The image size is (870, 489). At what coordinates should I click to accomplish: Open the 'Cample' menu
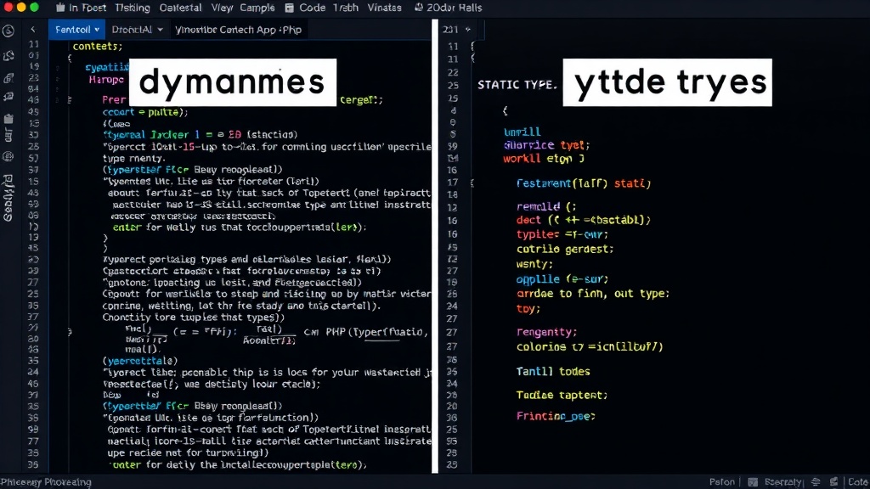[x=257, y=8]
